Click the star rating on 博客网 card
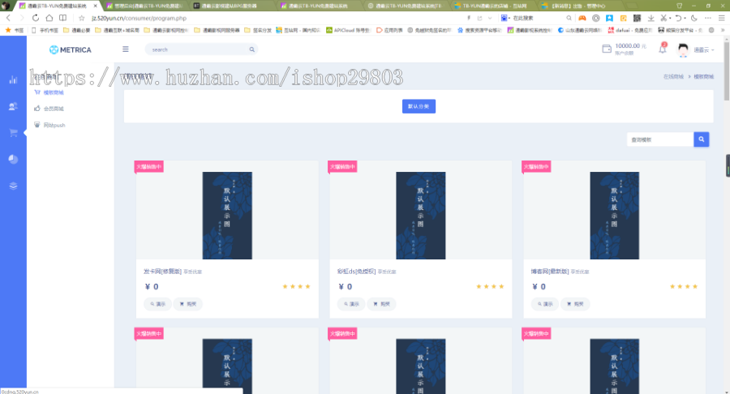730x394 pixels. [684, 286]
